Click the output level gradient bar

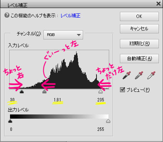(59, 116)
